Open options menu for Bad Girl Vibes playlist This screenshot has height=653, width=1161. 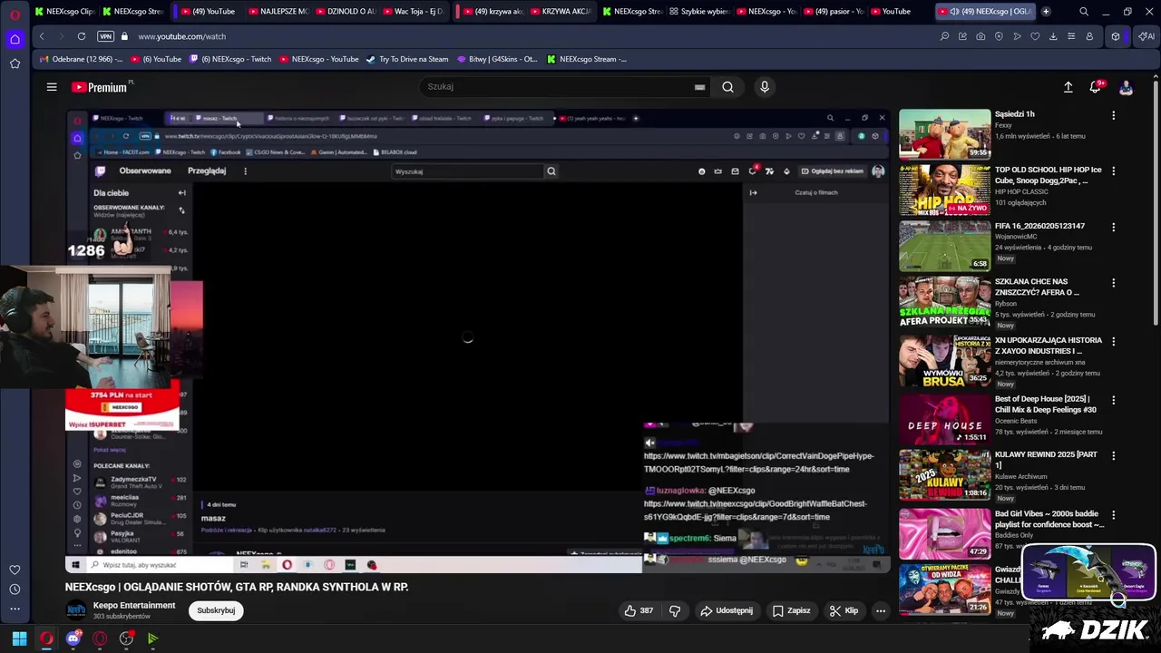click(x=1113, y=515)
